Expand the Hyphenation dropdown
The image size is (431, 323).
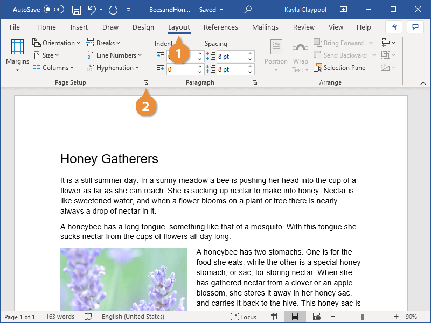pyautogui.click(x=113, y=68)
